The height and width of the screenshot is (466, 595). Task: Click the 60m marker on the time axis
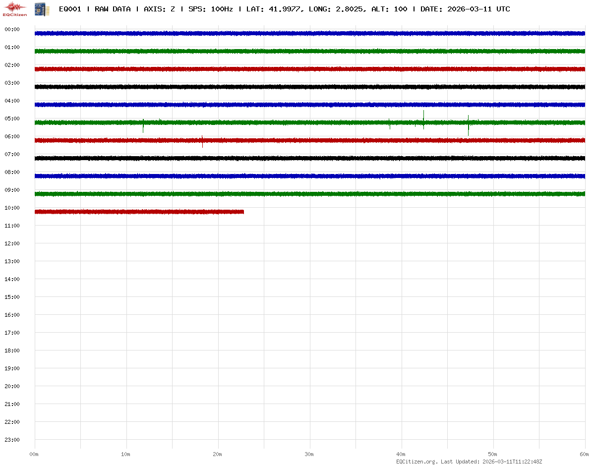tap(585, 454)
